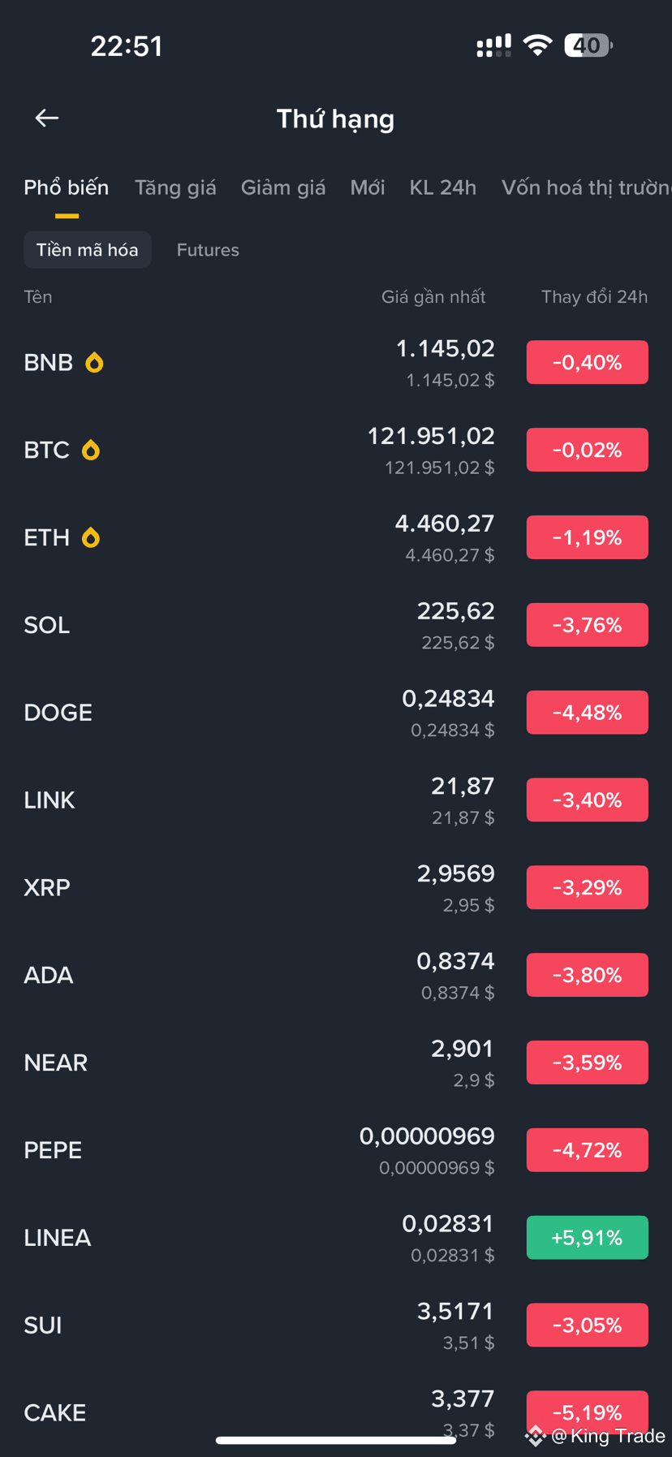This screenshot has height=1457, width=672.
Task: Switch to the Mới tab
Action: pos(368,188)
